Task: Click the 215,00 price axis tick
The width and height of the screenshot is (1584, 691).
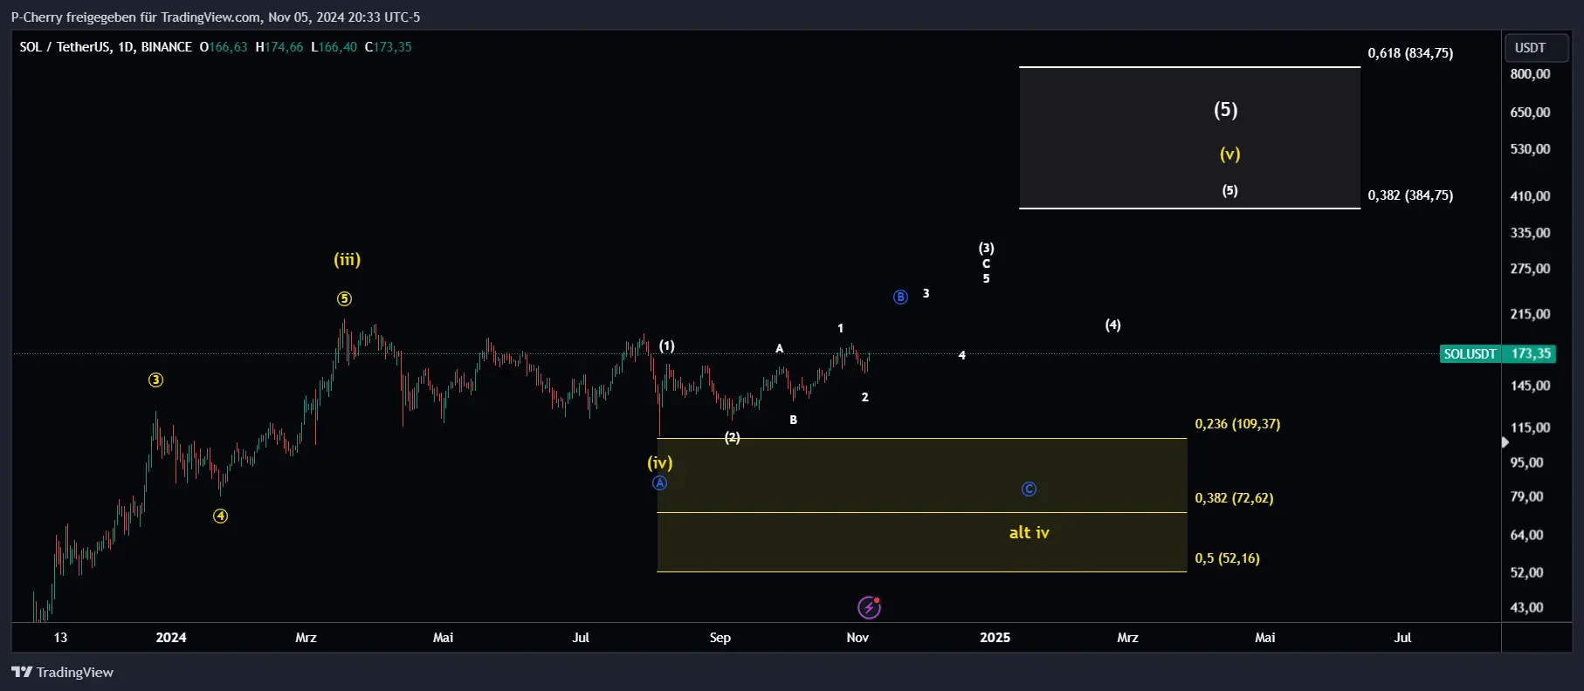Action: point(1531,314)
